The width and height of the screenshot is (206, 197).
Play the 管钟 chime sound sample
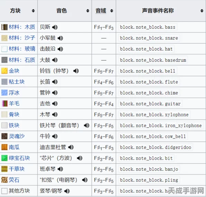[55, 93]
